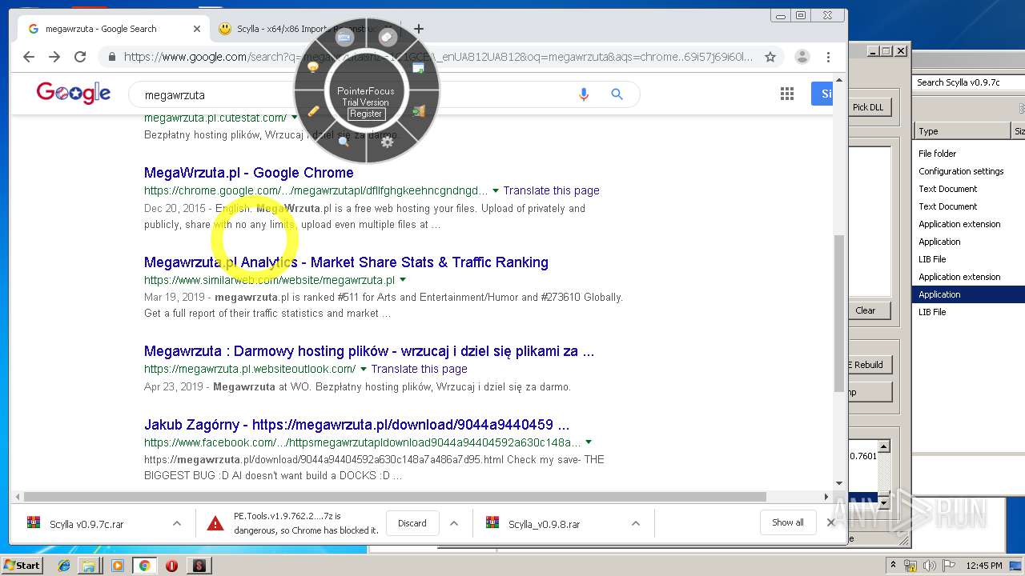This screenshot has width=1025, height=576.
Task: Open the Windows Start menu
Action: pos(22,565)
